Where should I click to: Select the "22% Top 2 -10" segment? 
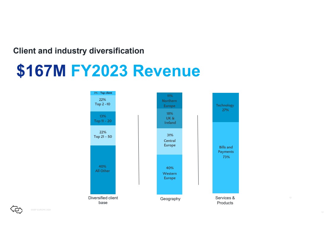(103, 103)
